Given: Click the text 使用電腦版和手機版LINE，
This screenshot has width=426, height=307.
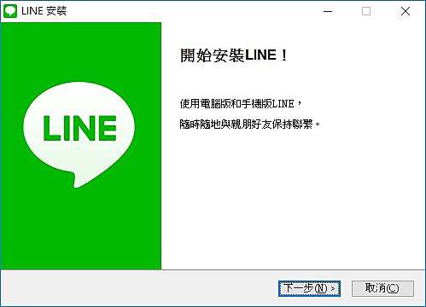Looking at the screenshot, I should (241, 104).
